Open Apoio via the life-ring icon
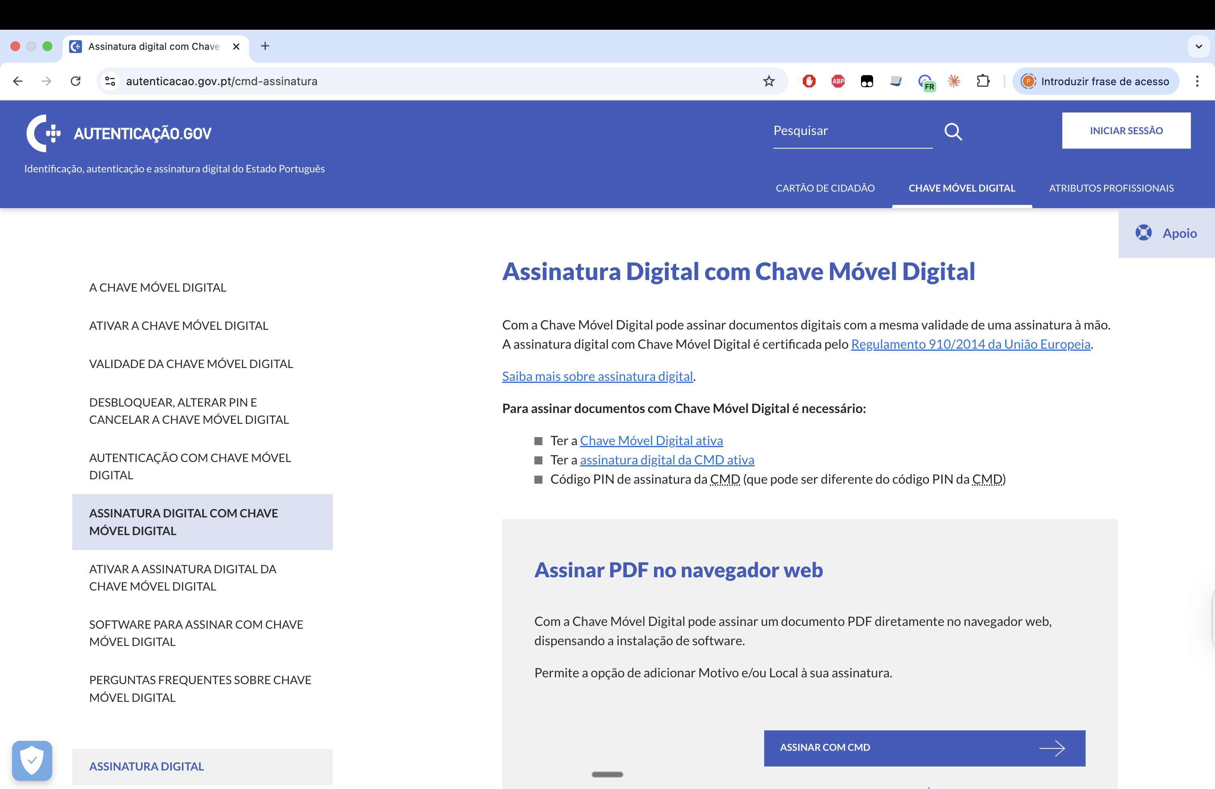Image resolution: width=1215 pixels, height=789 pixels. [1144, 233]
